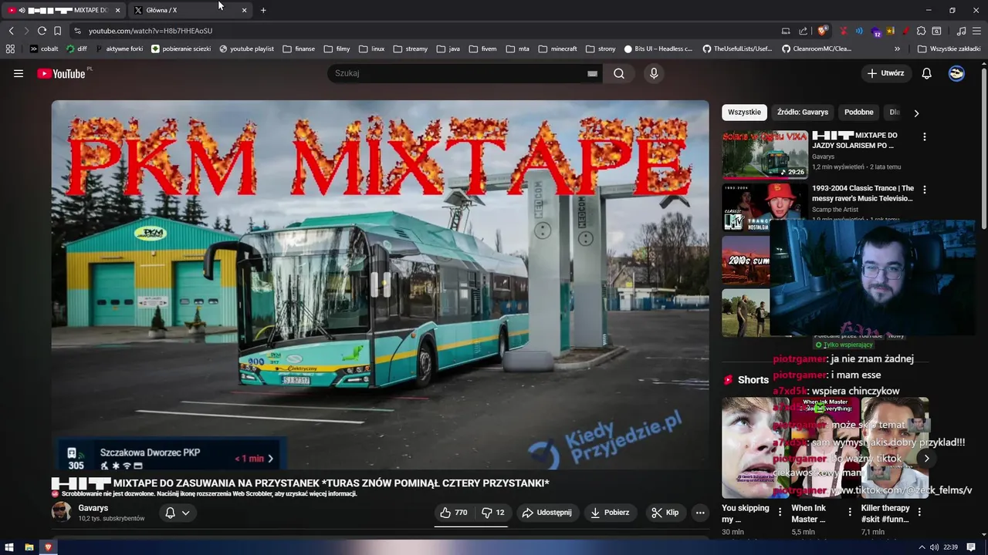The height and width of the screenshot is (555, 988).
Task: Open the 'Wszystkie zakładki' bookmarks folder
Action: [x=949, y=49]
